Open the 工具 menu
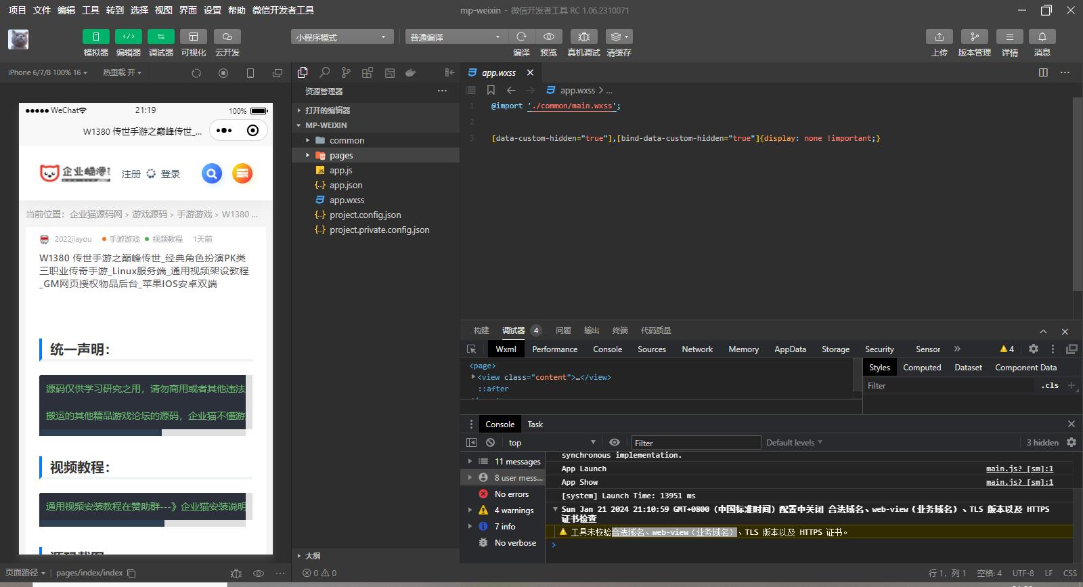This screenshot has width=1083, height=587. [x=91, y=10]
